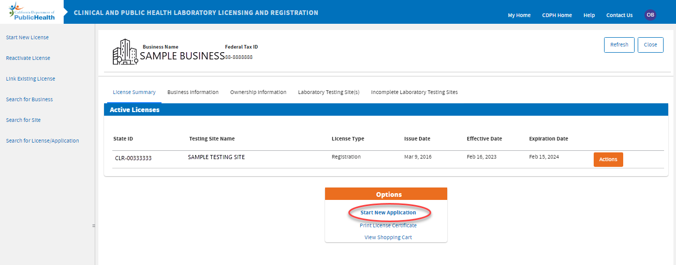Select Link Existing License
Screen dimensions: 676x265
(31, 79)
